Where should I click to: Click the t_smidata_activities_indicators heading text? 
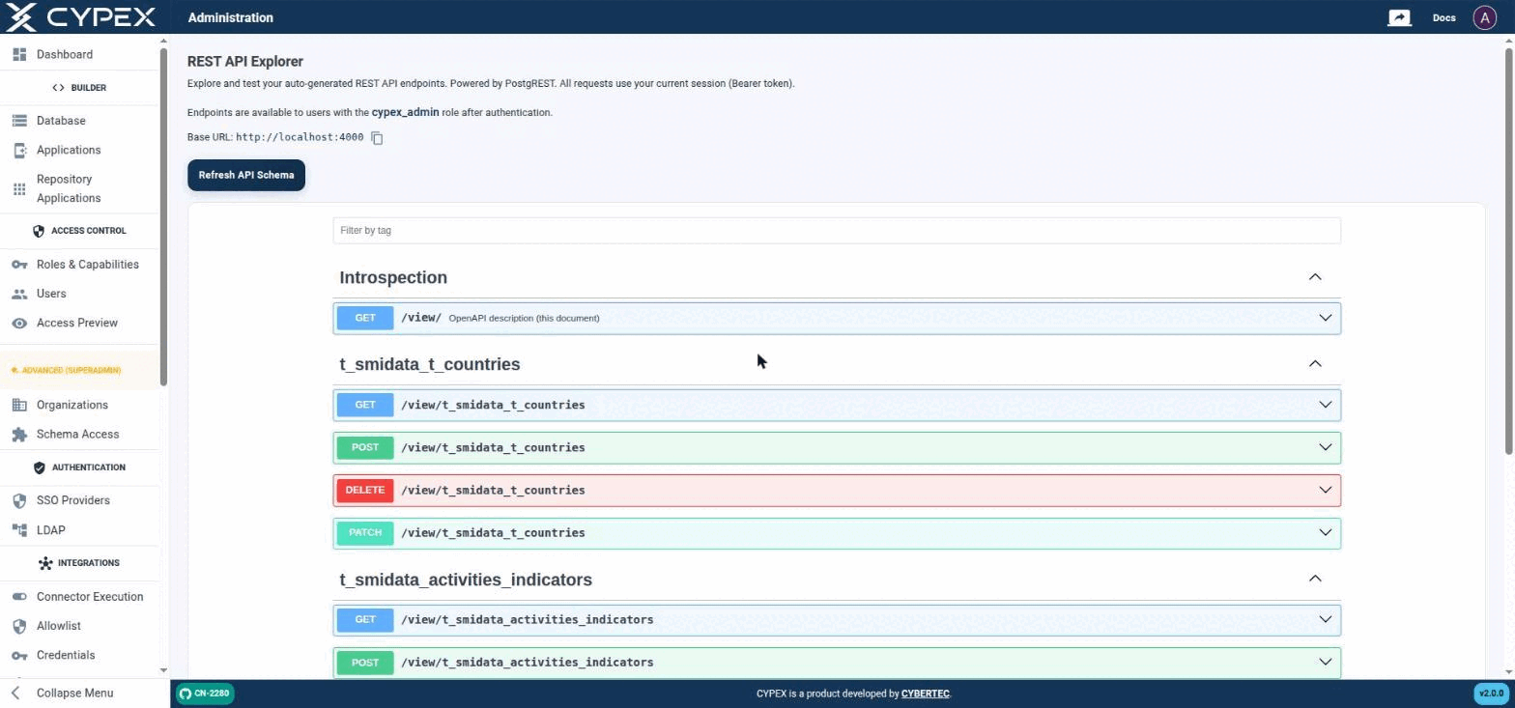click(x=466, y=580)
